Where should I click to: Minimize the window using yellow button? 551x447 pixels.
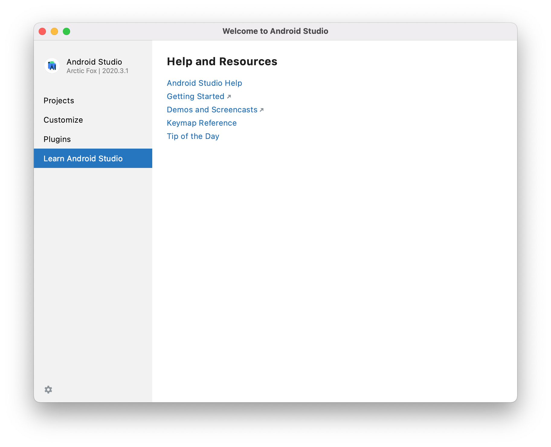54,31
